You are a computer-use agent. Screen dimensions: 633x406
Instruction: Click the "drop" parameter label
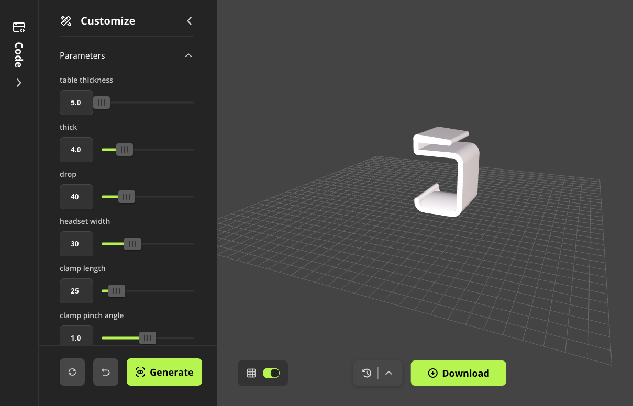68,174
